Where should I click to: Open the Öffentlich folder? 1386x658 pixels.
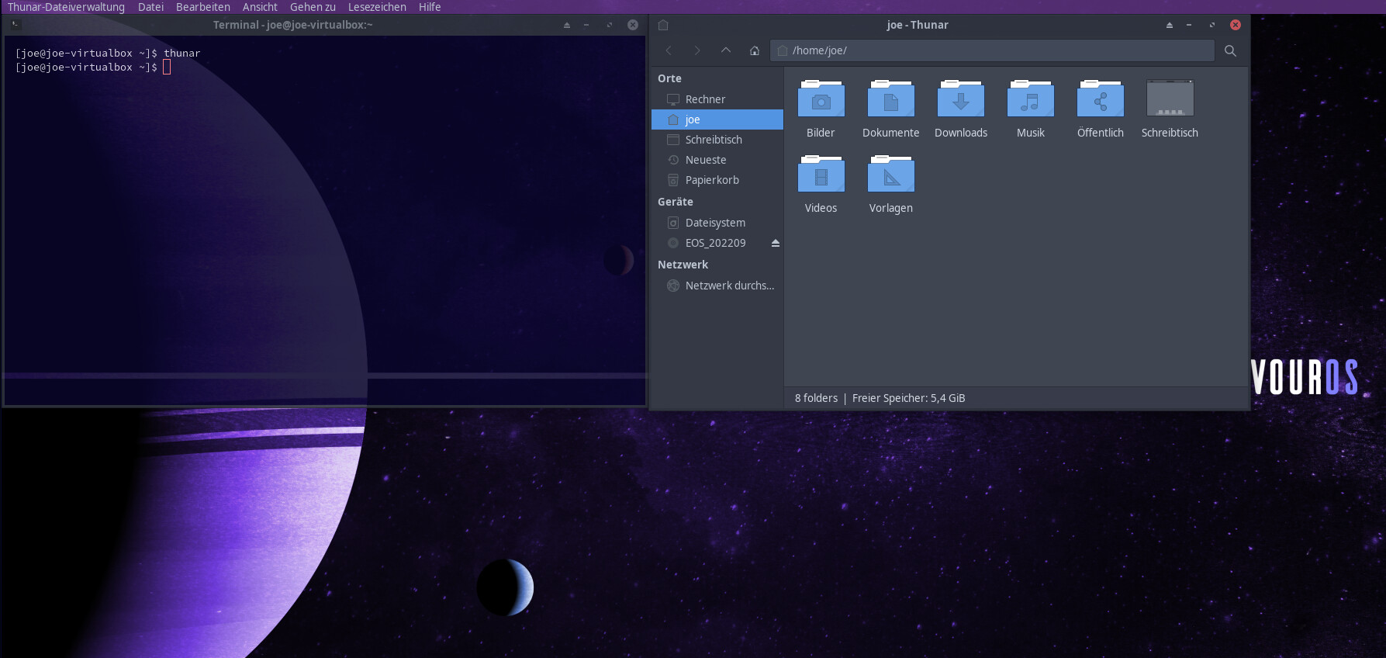click(x=1100, y=109)
